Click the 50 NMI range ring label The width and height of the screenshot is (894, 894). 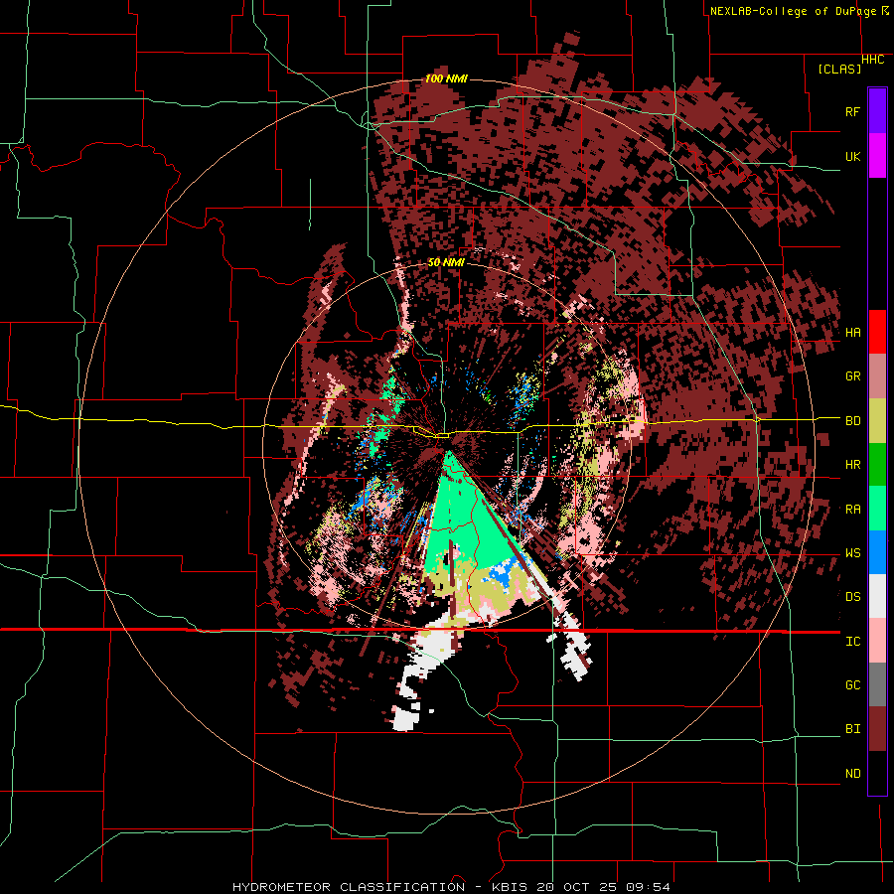[446, 263]
